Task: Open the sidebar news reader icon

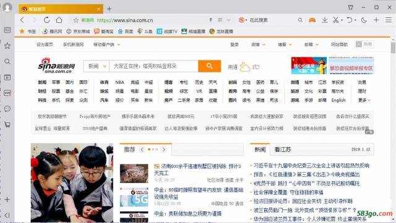Action: point(7,30)
